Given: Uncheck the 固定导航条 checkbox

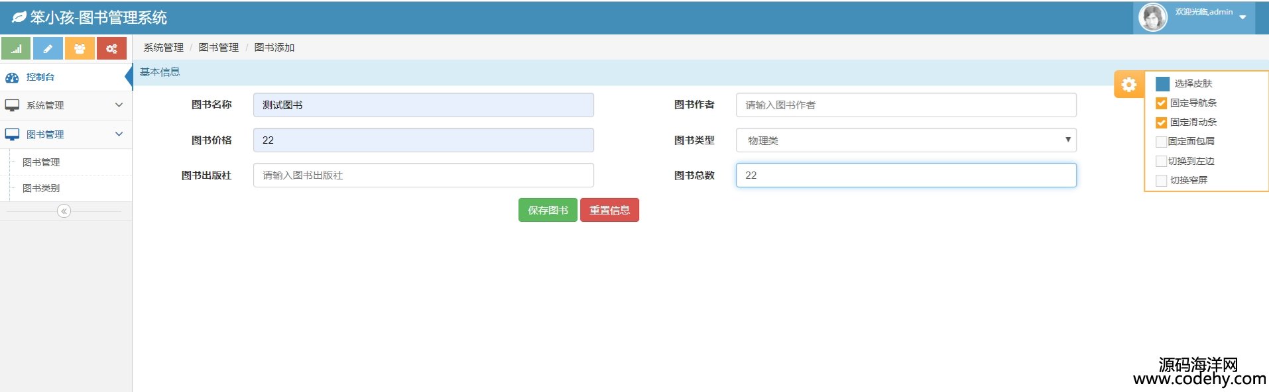Looking at the screenshot, I should pos(1161,103).
